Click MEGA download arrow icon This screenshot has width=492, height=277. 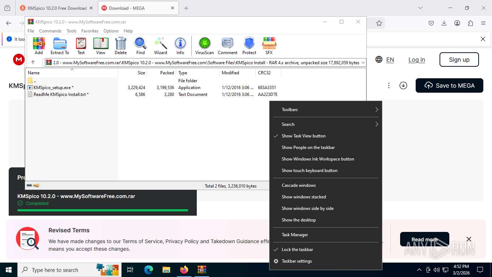point(403,85)
